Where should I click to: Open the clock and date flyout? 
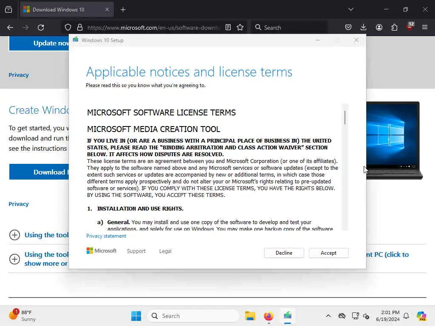coord(387,316)
